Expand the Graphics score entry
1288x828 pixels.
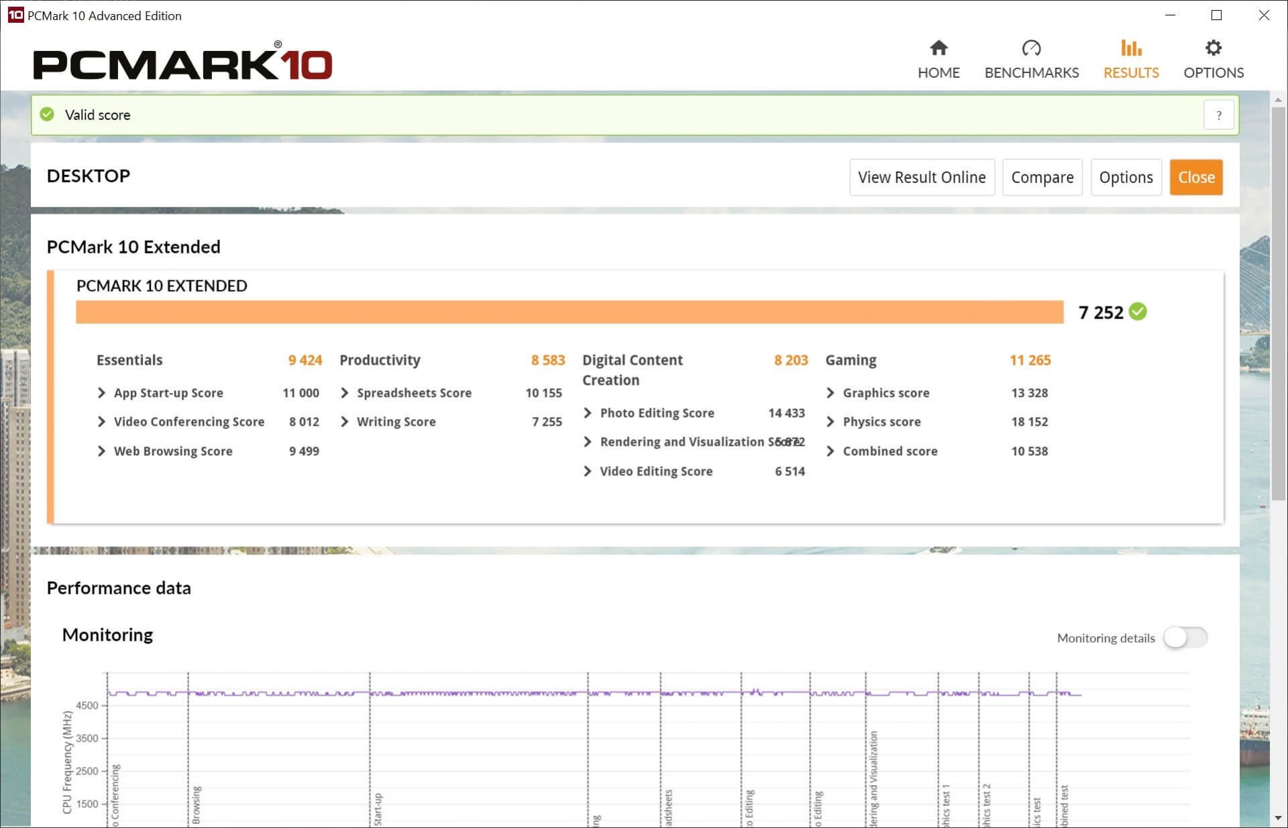coord(830,393)
